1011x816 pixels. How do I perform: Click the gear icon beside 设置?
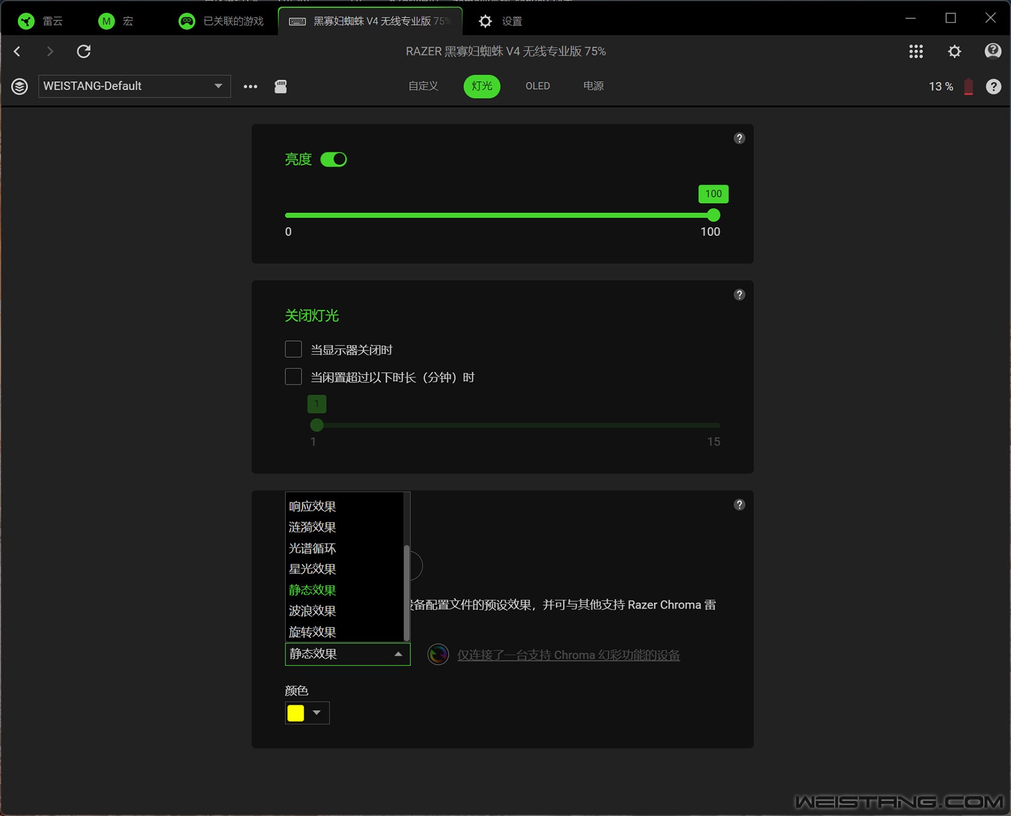485,21
